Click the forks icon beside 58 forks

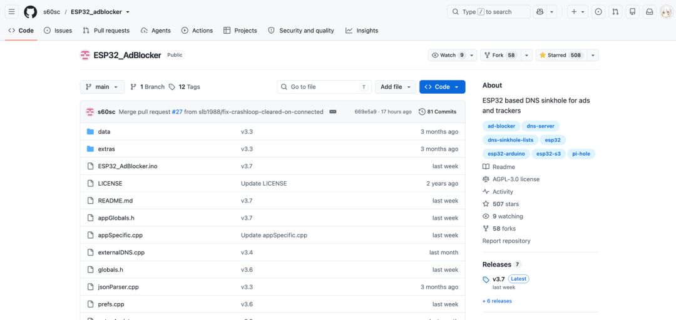(x=486, y=229)
